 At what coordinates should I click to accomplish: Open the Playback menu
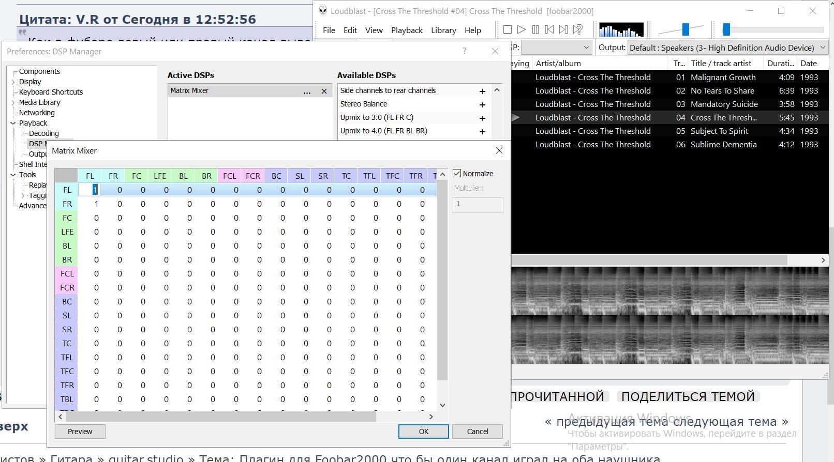pos(407,30)
